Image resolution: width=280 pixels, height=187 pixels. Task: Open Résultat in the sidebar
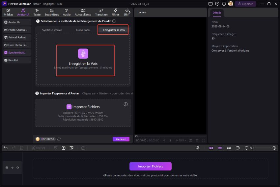point(17,60)
